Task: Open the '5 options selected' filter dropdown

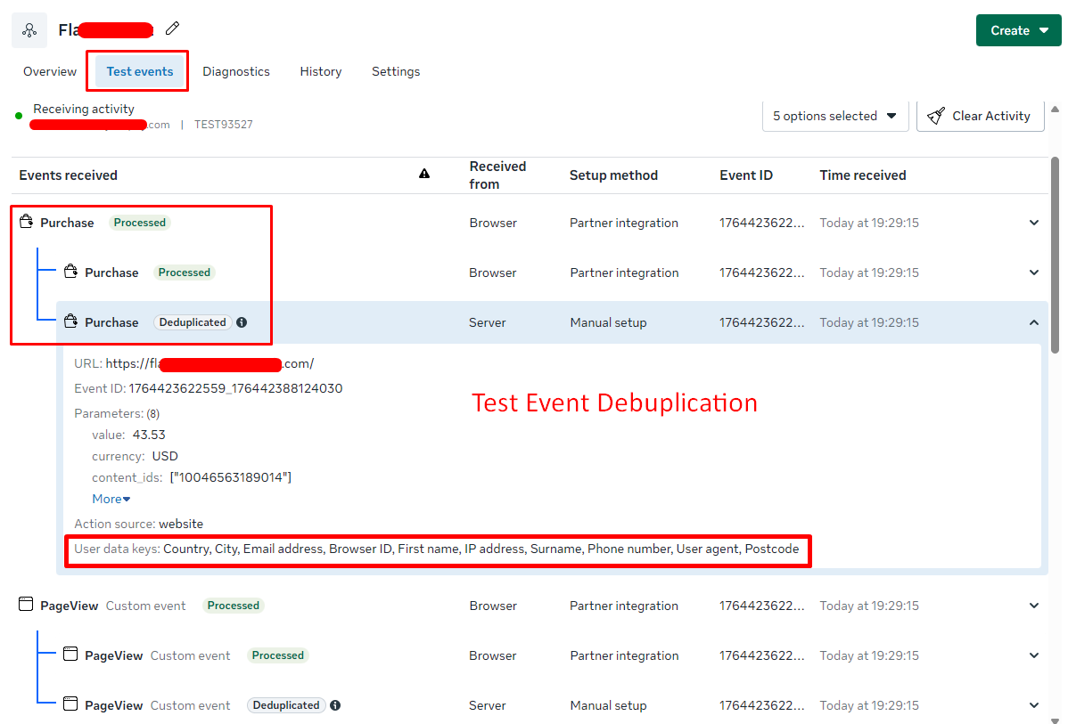Action: pos(834,116)
